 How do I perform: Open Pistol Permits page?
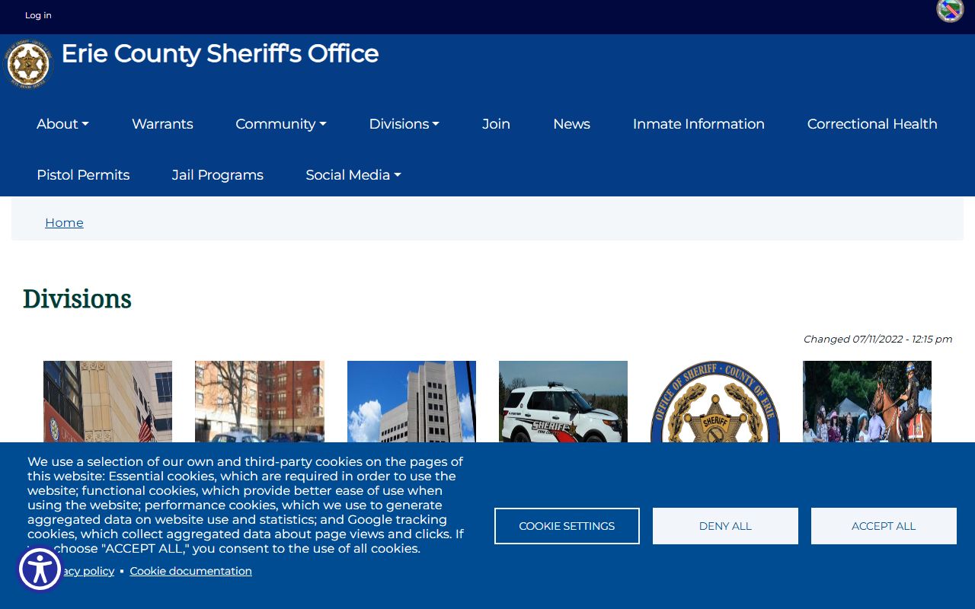pos(83,175)
